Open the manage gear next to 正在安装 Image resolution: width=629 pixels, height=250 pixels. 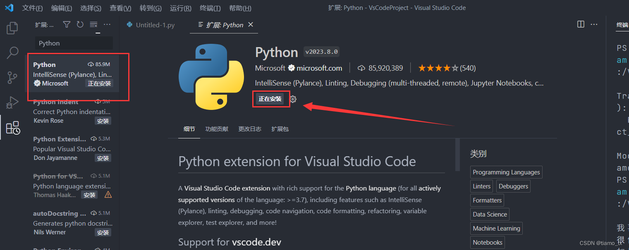[293, 99]
